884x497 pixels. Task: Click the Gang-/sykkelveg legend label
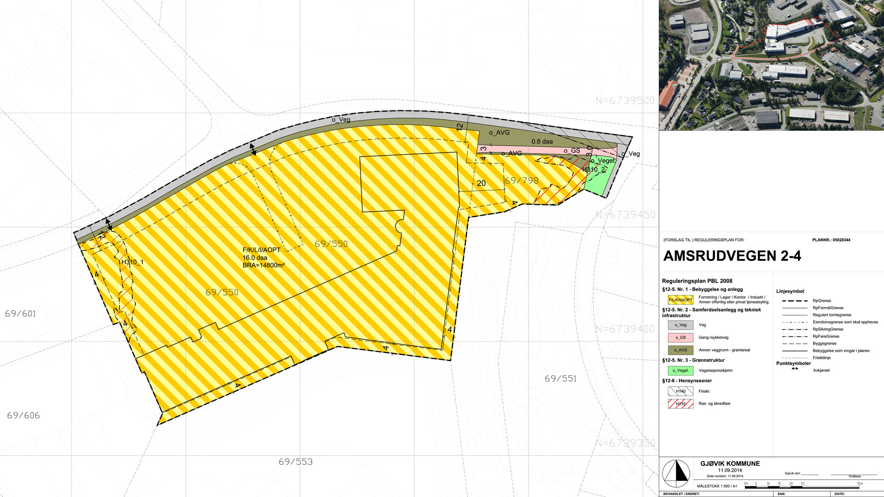714,337
